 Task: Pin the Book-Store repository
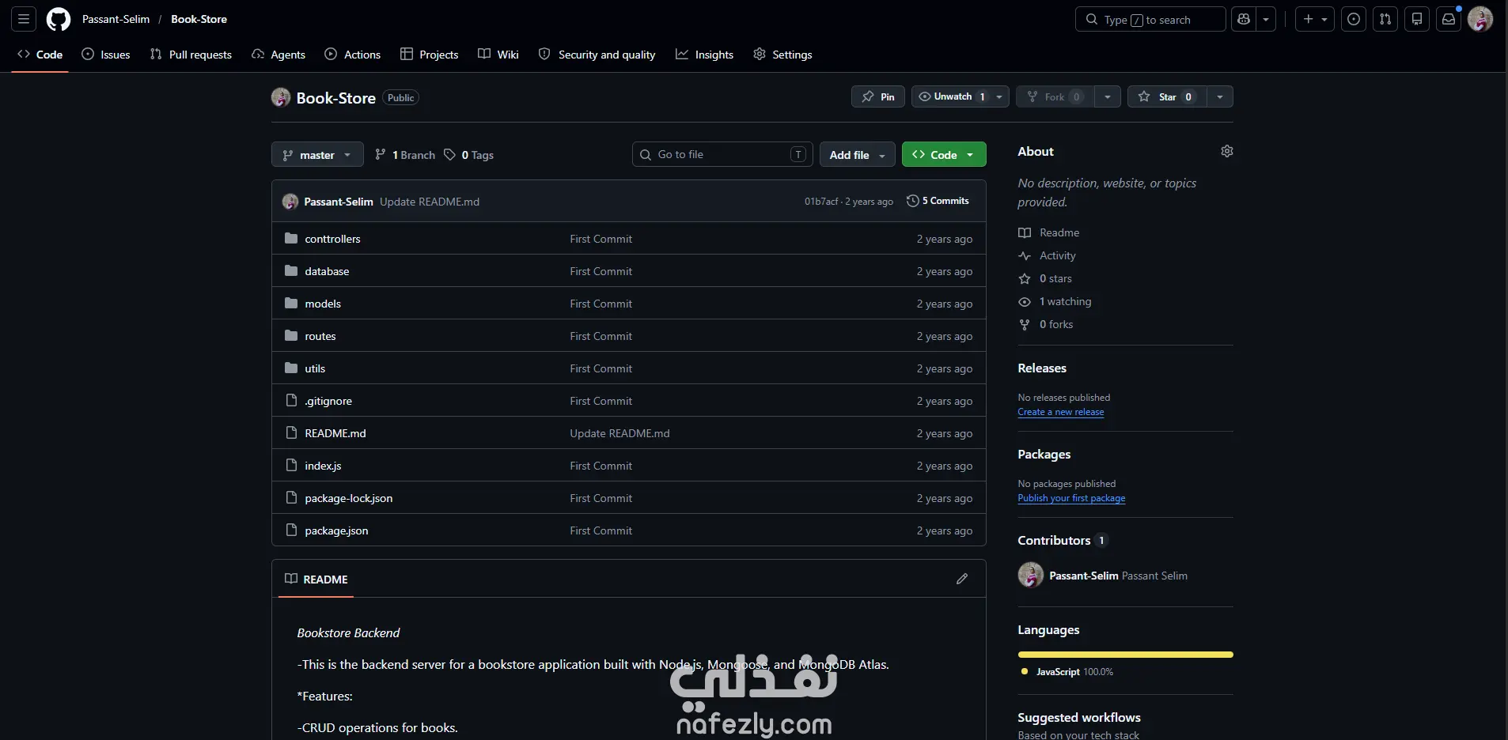(x=878, y=96)
